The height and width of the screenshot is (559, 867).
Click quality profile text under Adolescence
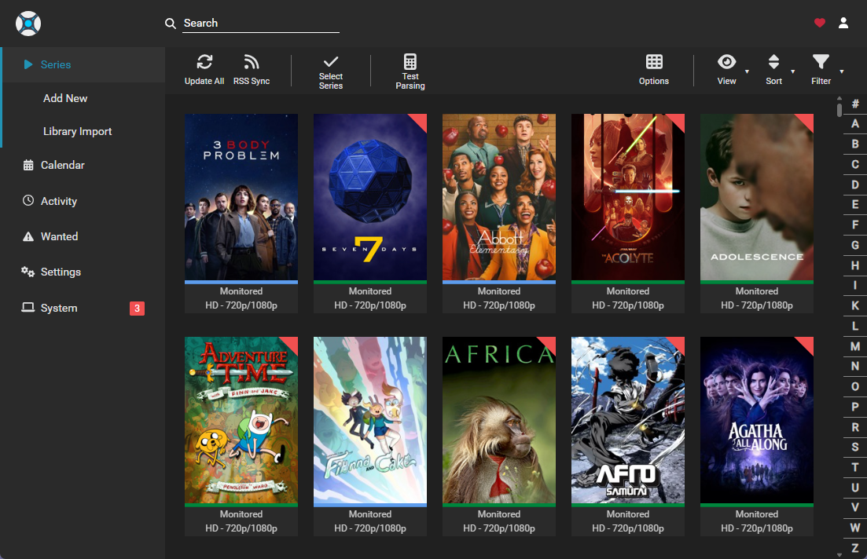pos(756,305)
